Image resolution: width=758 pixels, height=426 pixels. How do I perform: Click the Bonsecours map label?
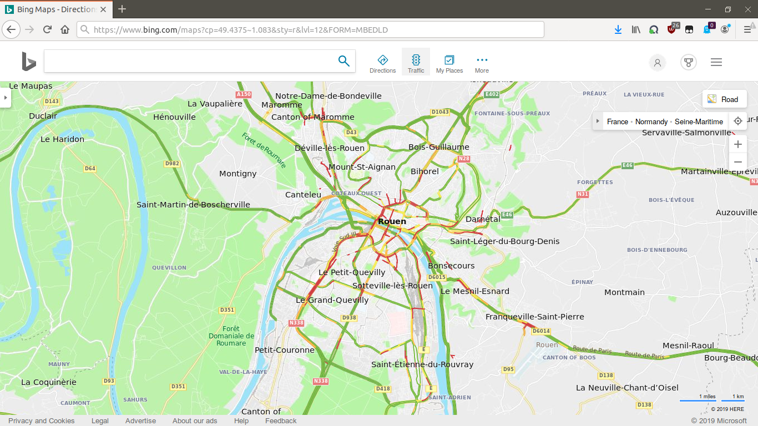click(x=451, y=265)
